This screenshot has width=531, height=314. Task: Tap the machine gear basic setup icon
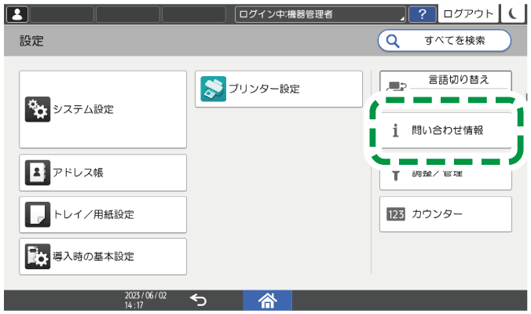point(38,257)
